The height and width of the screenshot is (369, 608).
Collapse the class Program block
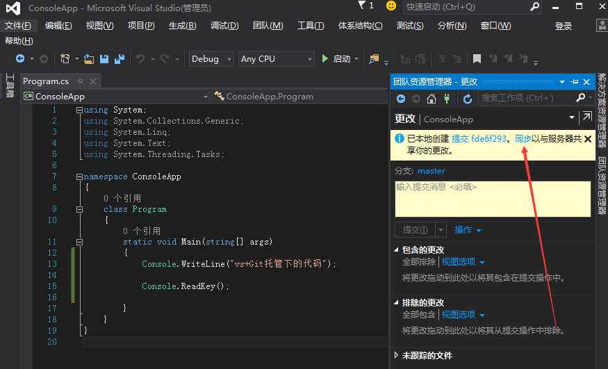tap(79, 209)
